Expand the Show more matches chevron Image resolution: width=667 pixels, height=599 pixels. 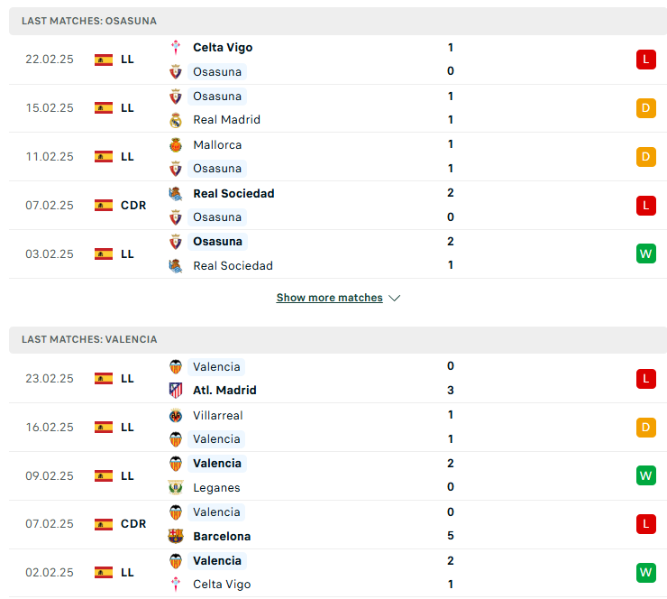click(394, 298)
